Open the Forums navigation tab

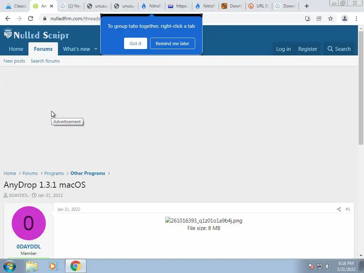[x=43, y=49]
